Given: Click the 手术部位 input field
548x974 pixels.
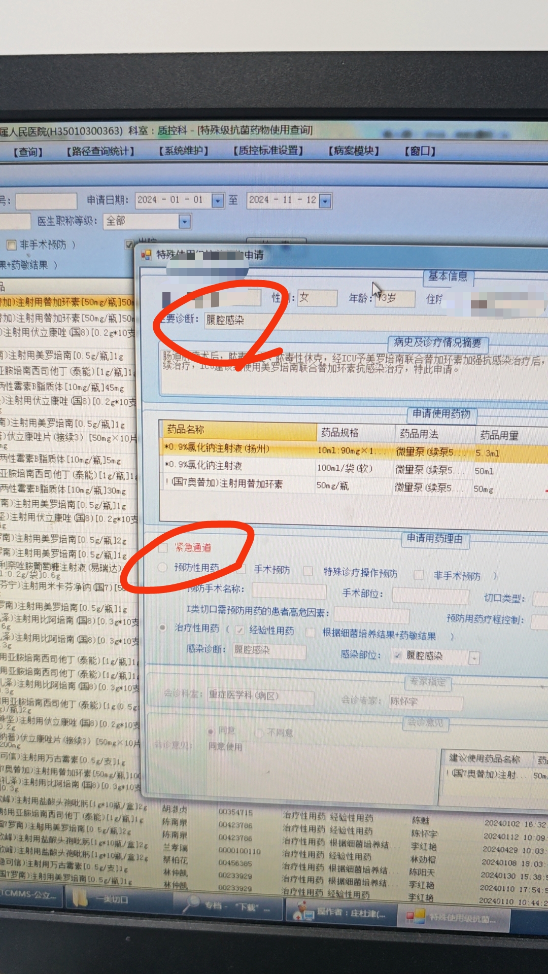Looking at the screenshot, I should 430,595.
